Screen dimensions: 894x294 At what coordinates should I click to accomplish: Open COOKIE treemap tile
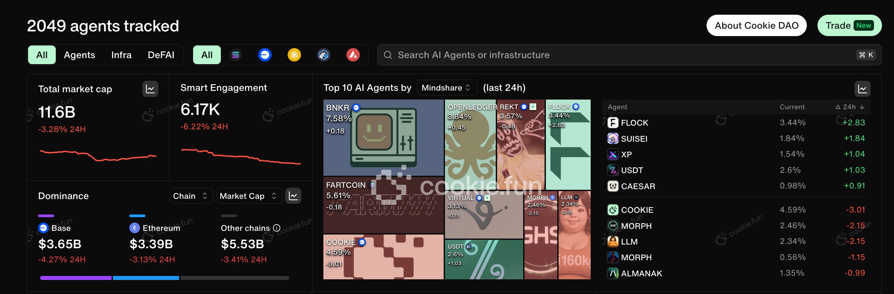pos(384,257)
